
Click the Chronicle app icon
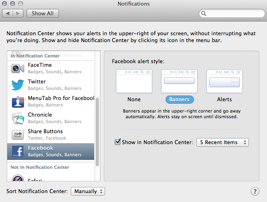[18, 118]
